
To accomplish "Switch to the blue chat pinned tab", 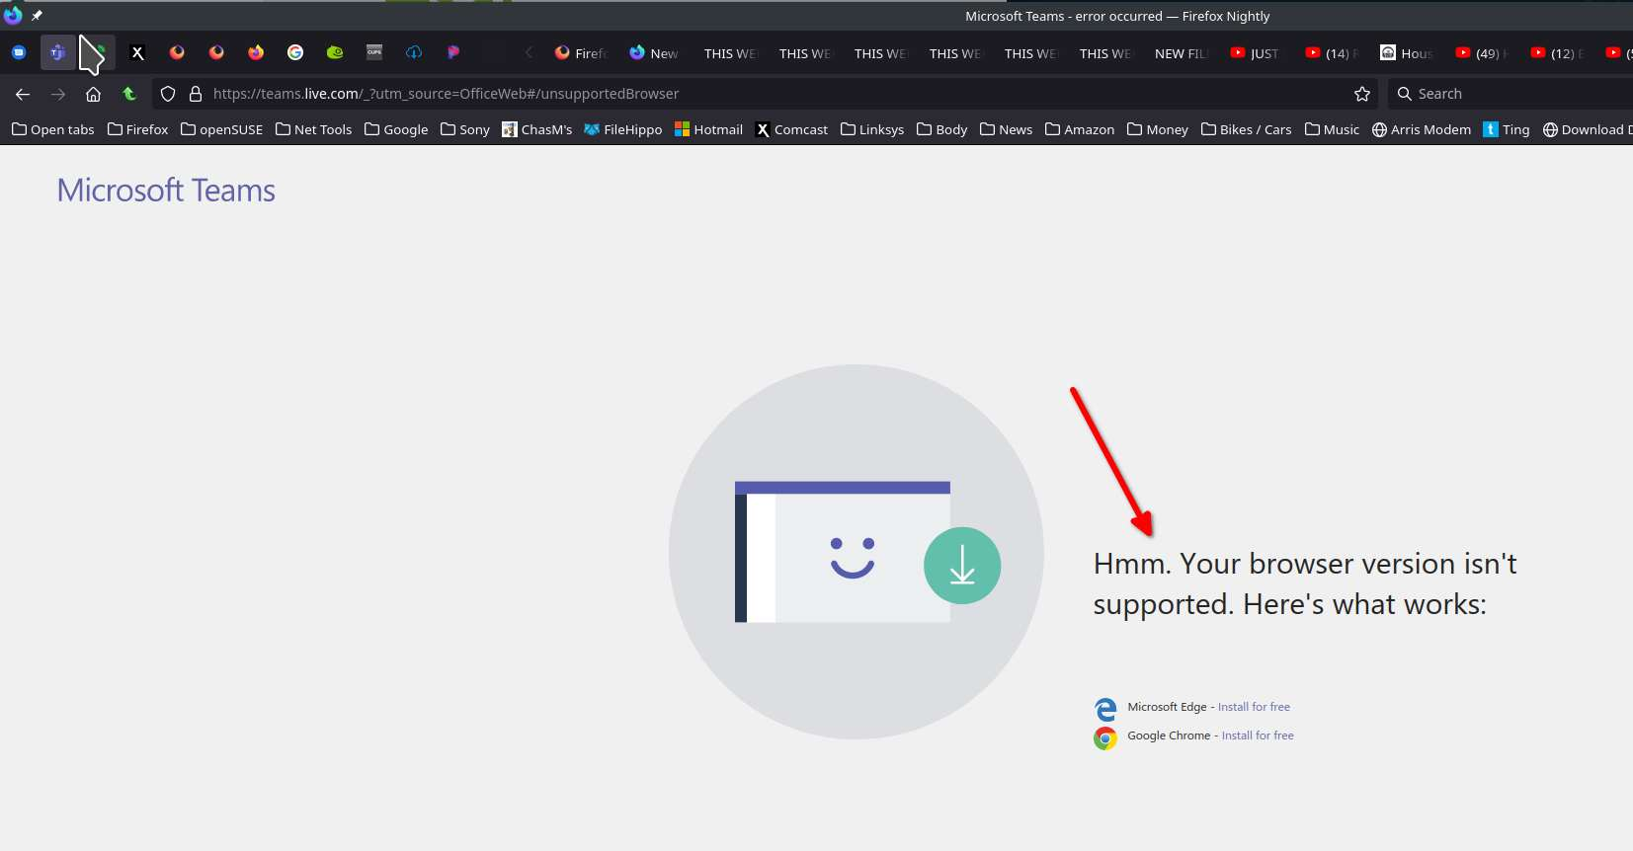I will click(x=19, y=52).
